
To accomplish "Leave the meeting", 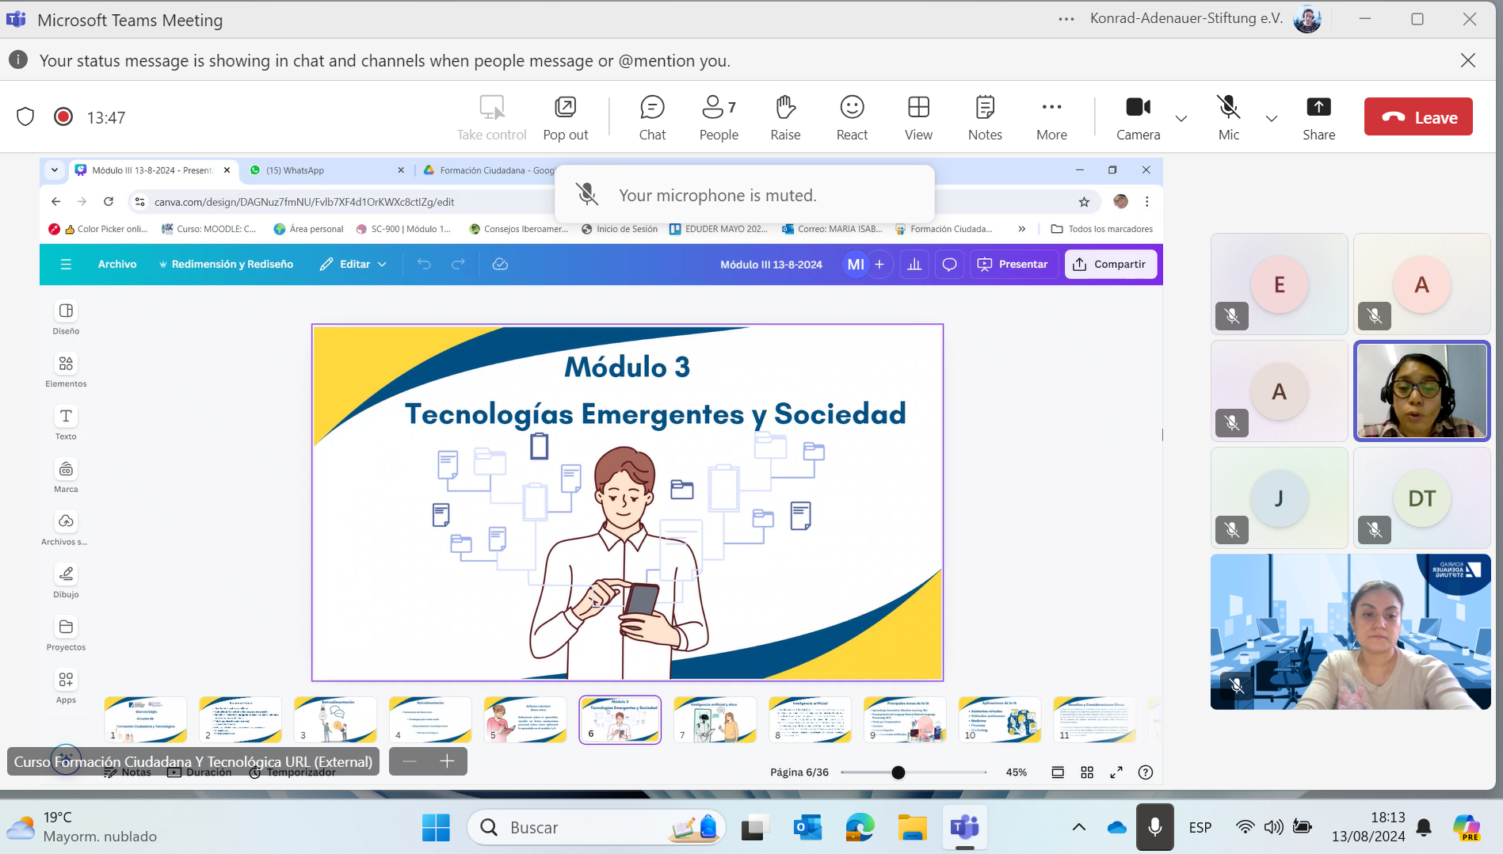I will click(1417, 117).
